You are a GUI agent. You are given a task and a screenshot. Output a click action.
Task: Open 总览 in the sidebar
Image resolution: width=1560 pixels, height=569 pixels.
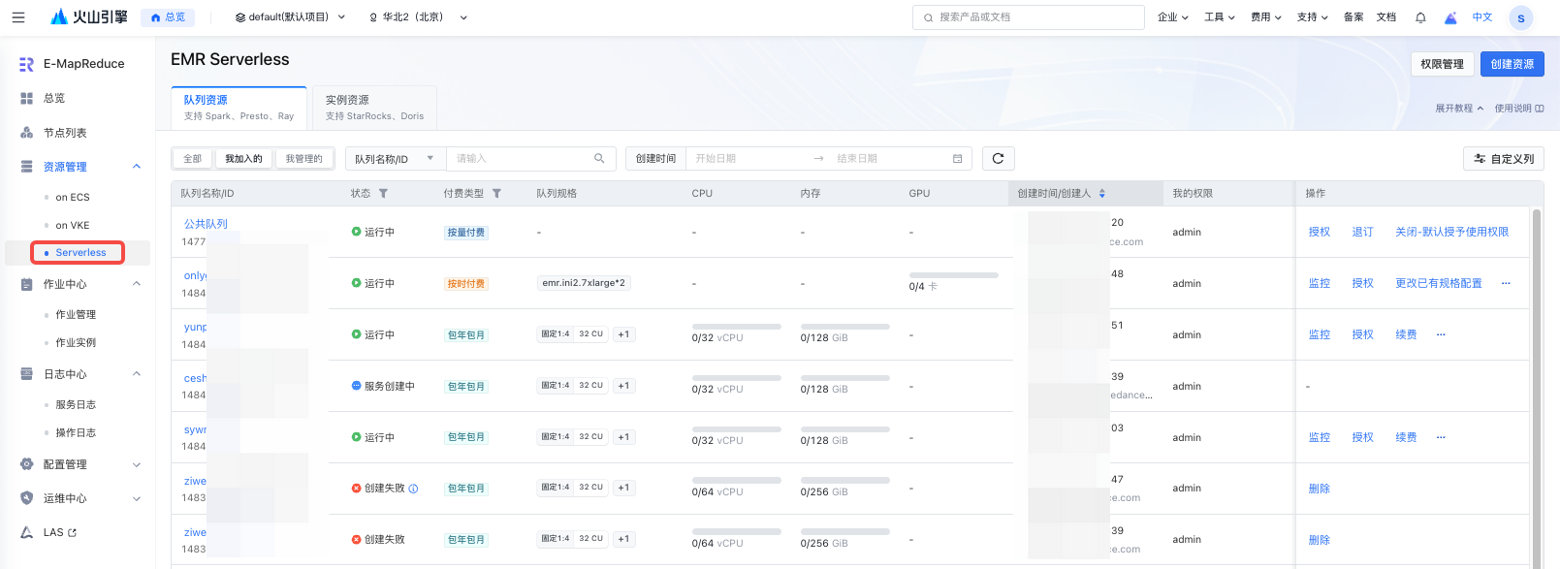point(54,98)
